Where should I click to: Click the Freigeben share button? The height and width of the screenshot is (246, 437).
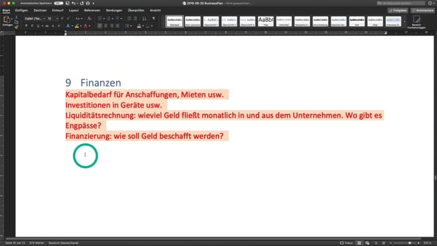pyautogui.click(x=398, y=10)
